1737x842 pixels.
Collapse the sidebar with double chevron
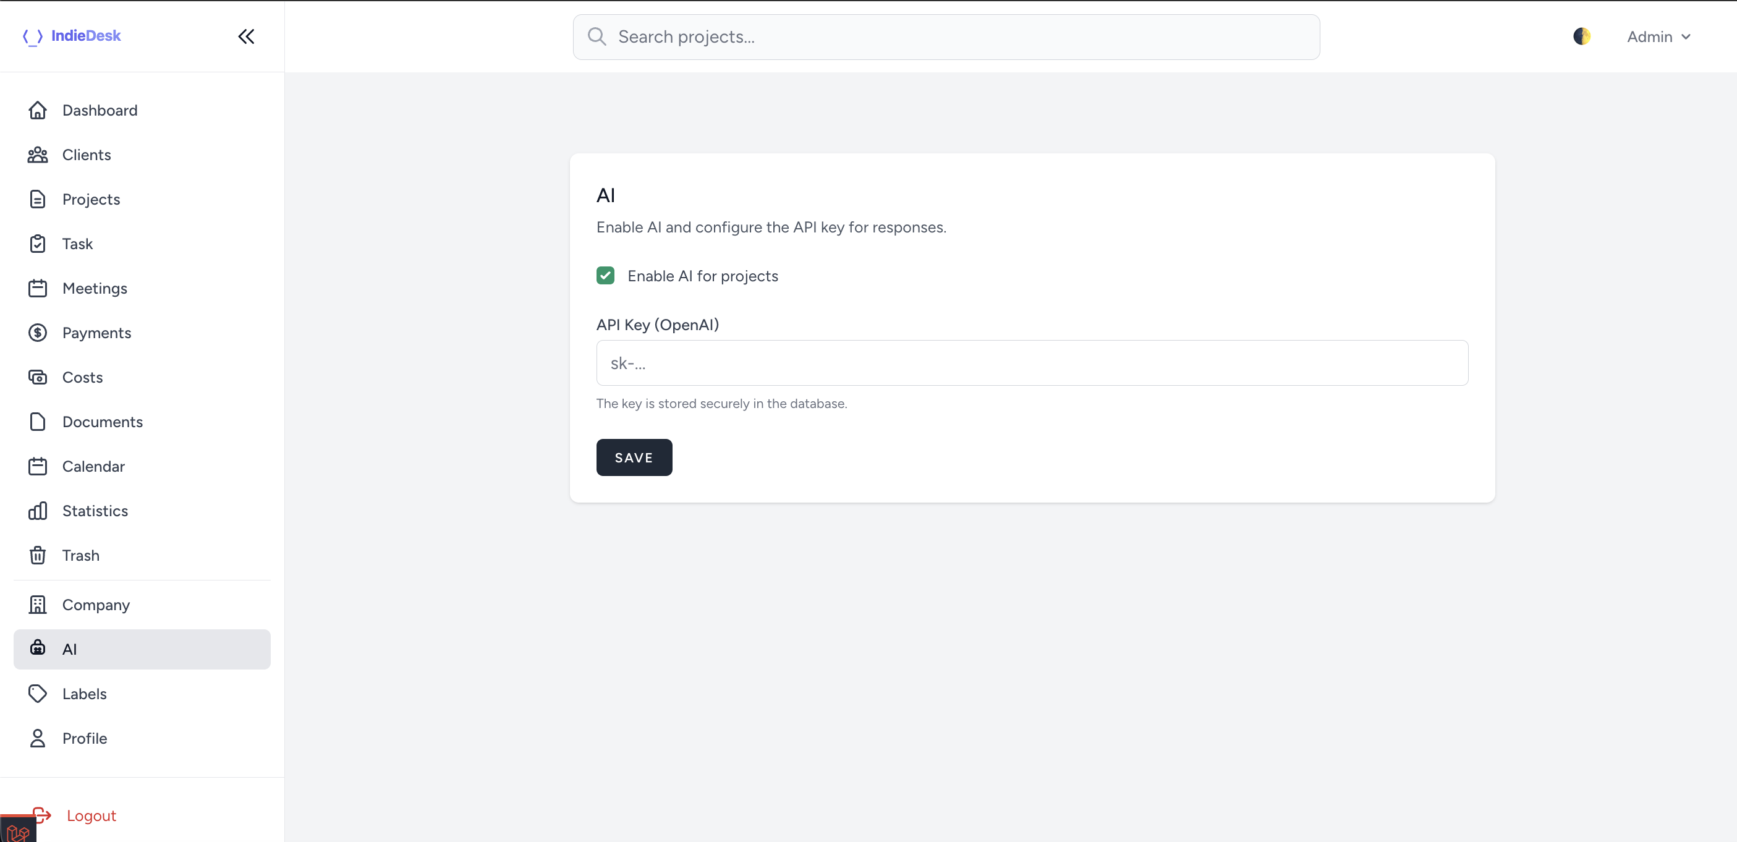[246, 36]
